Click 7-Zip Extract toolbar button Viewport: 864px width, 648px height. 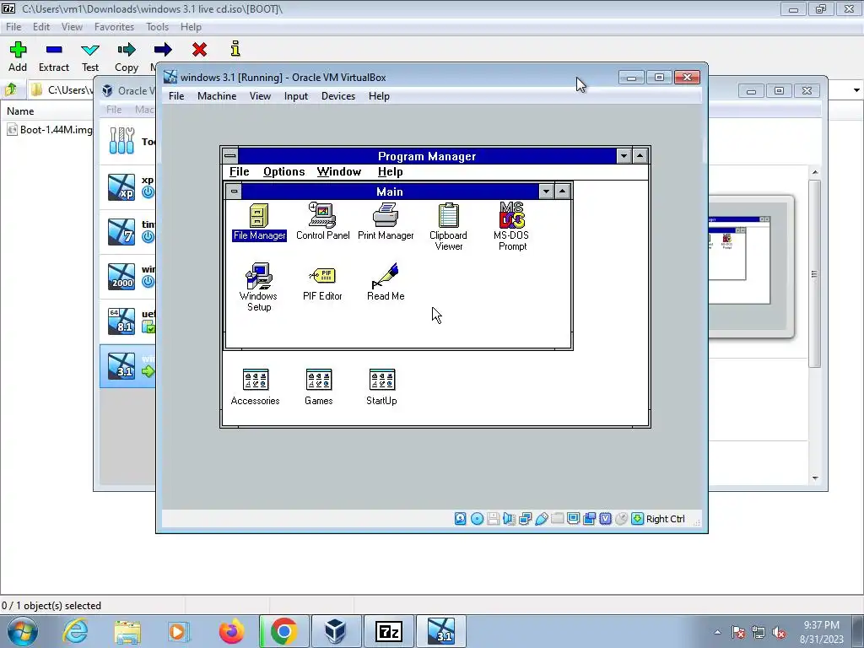coord(53,57)
